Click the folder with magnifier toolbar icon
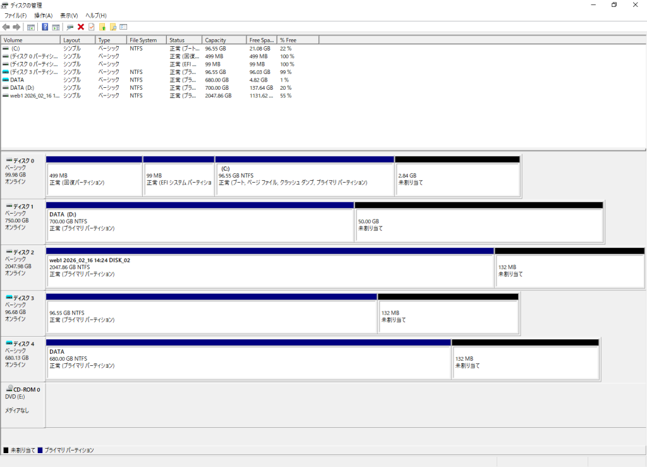The image size is (647, 467). coord(113,27)
